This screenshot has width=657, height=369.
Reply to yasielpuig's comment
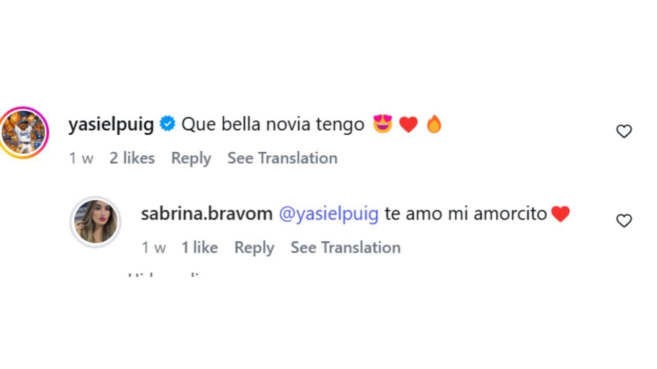[191, 158]
